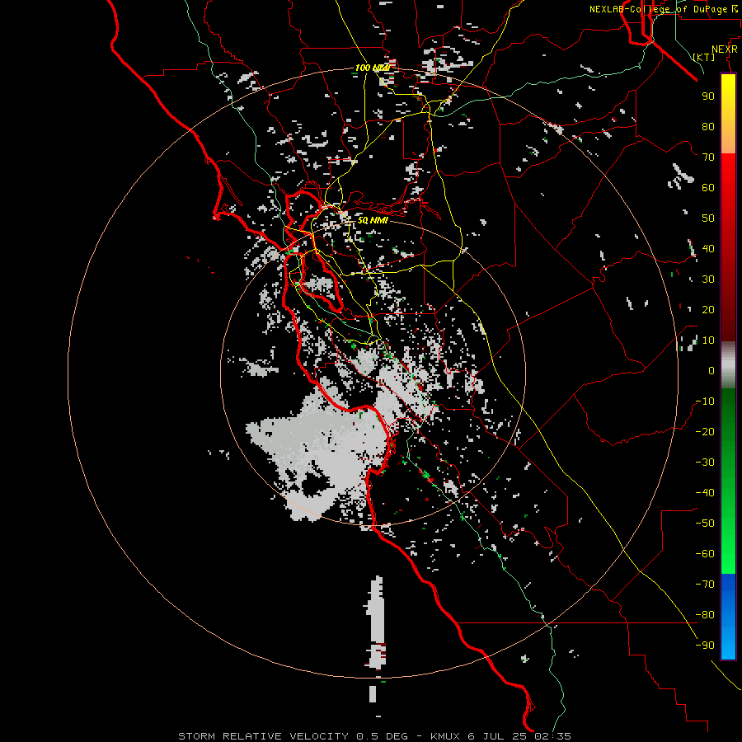The height and width of the screenshot is (742, 742).
Task: Click the -70 scale value
Action: pyautogui.click(x=705, y=585)
